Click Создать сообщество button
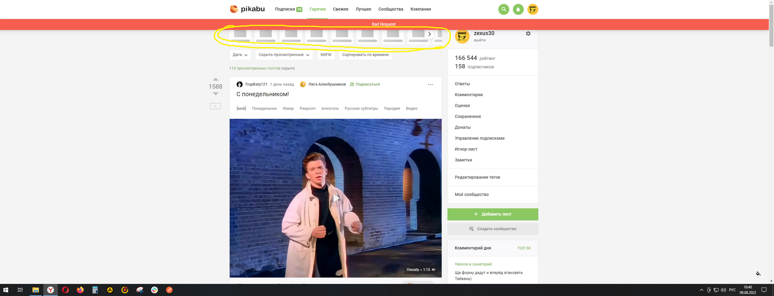Screen dimensions: 774x296 [x=492, y=229]
